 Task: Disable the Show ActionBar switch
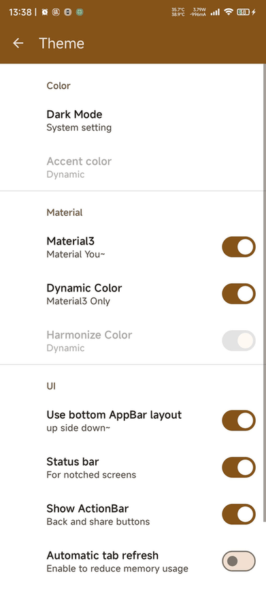pyautogui.click(x=238, y=514)
